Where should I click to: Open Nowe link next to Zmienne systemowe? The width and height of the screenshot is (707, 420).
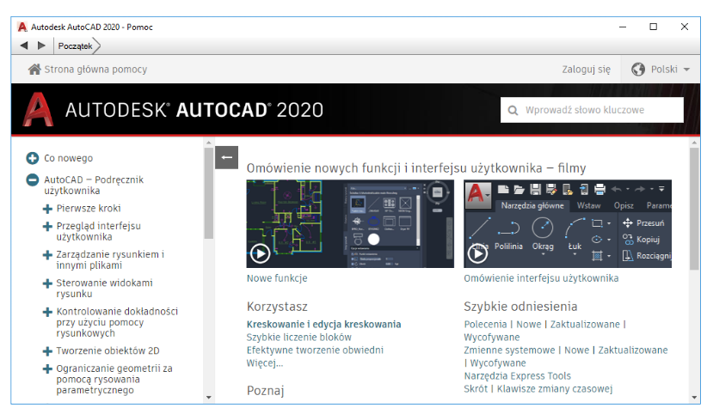point(576,350)
